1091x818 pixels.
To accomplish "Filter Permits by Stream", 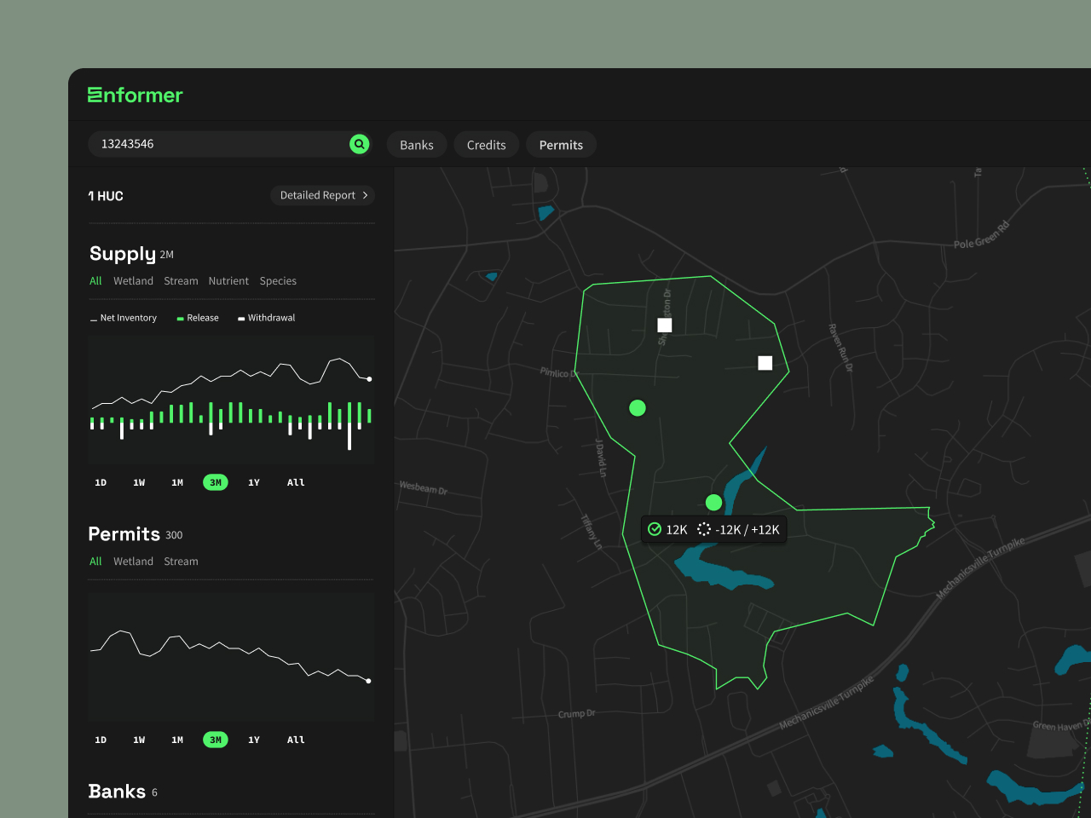I will 181,561.
